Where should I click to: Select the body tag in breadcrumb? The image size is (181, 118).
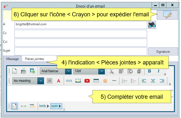(44, 106)
